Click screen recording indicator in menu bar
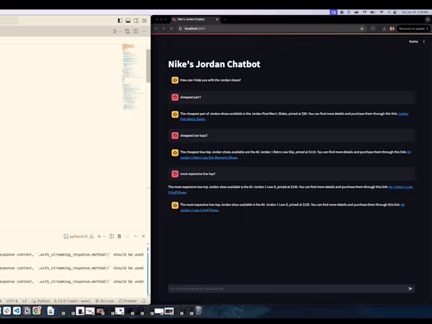Image resolution: width=432 pixels, height=324 pixels. click(x=333, y=12)
